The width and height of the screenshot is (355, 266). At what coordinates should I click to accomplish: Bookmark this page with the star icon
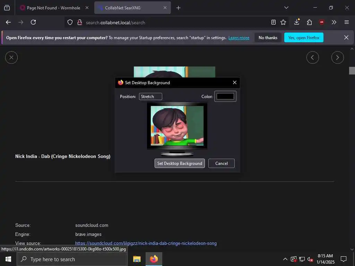click(283, 22)
